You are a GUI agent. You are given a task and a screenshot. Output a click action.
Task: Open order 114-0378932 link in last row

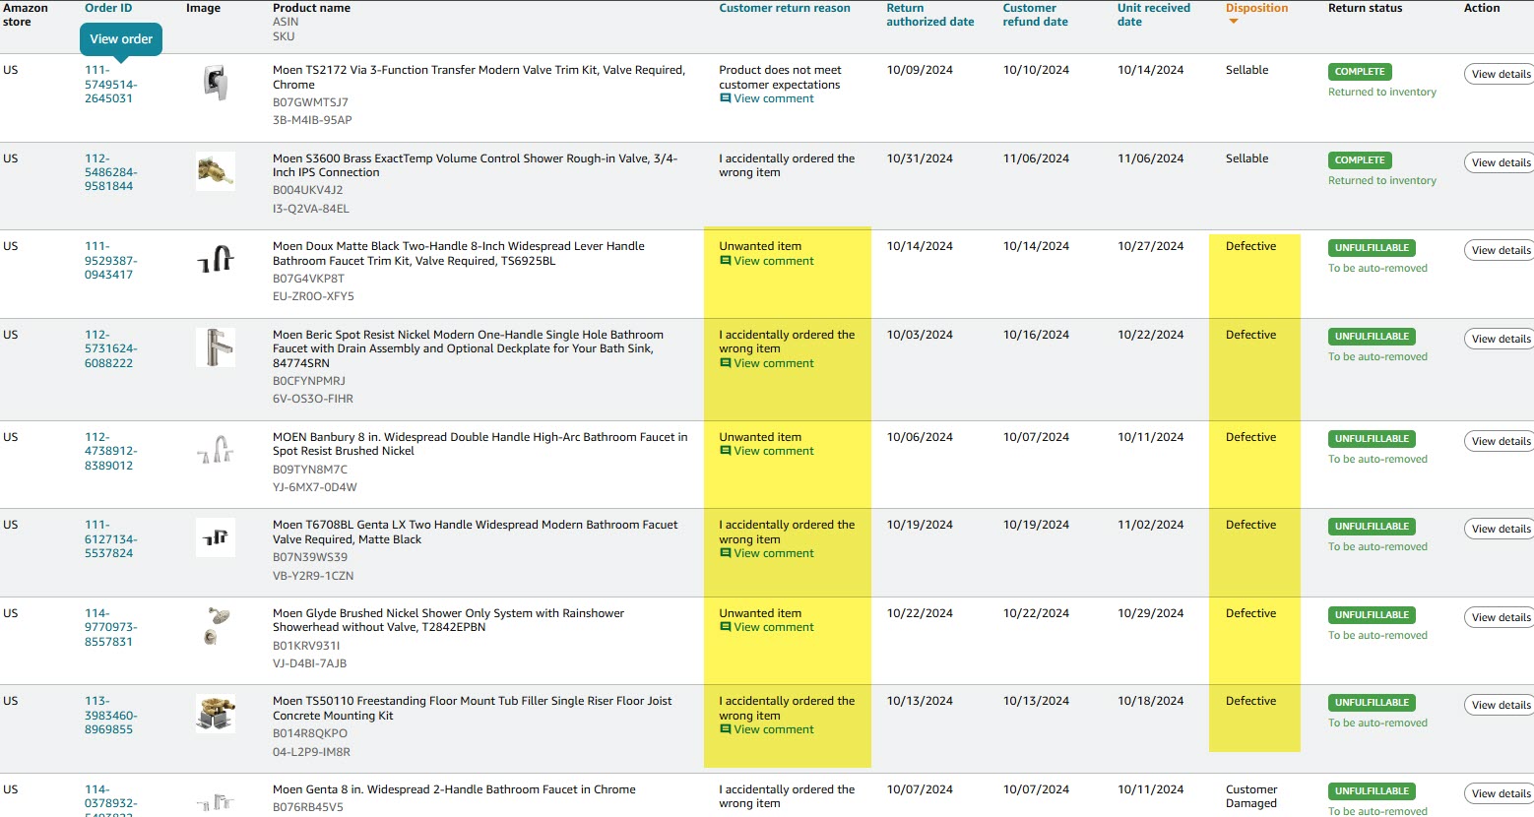click(110, 800)
